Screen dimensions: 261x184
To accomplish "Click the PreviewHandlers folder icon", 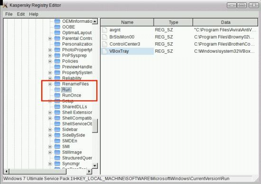I will (x=57, y=67).
